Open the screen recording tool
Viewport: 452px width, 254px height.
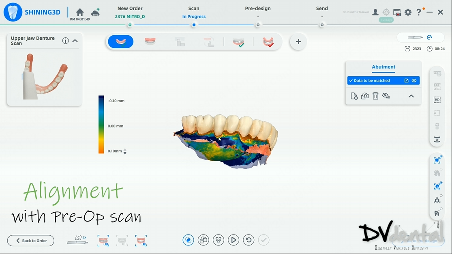[397, 13]
